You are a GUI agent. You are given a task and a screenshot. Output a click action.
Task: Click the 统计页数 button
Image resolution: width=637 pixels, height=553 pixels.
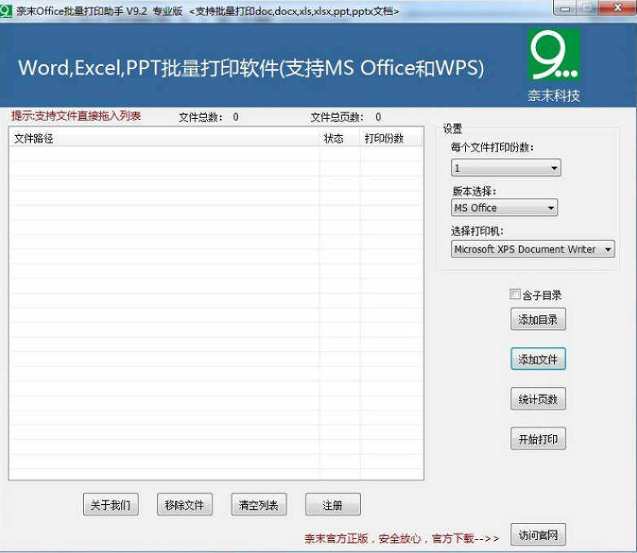pyautogui.click(x=538, y=399)
